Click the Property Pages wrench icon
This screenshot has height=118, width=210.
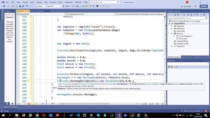tap(176, 67)
